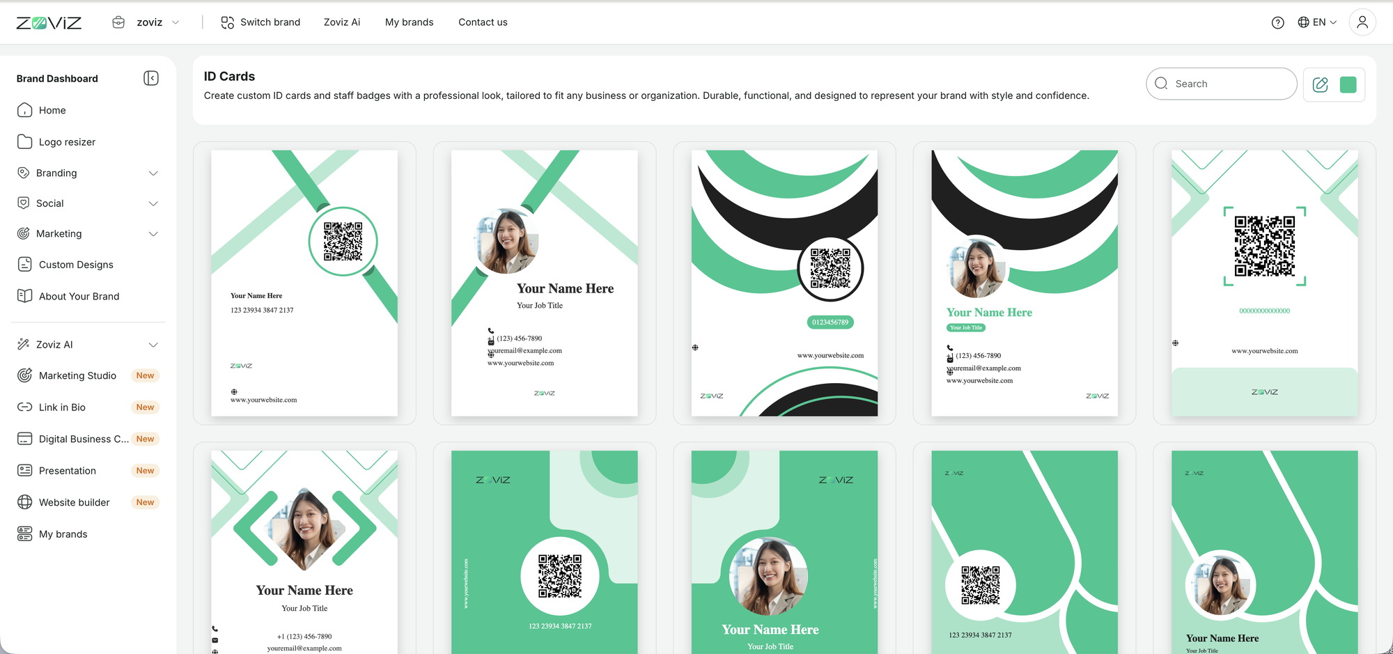Expand the Social section chevron
This screenshot has width=1393, height=654.
click(x=153, y=203)
